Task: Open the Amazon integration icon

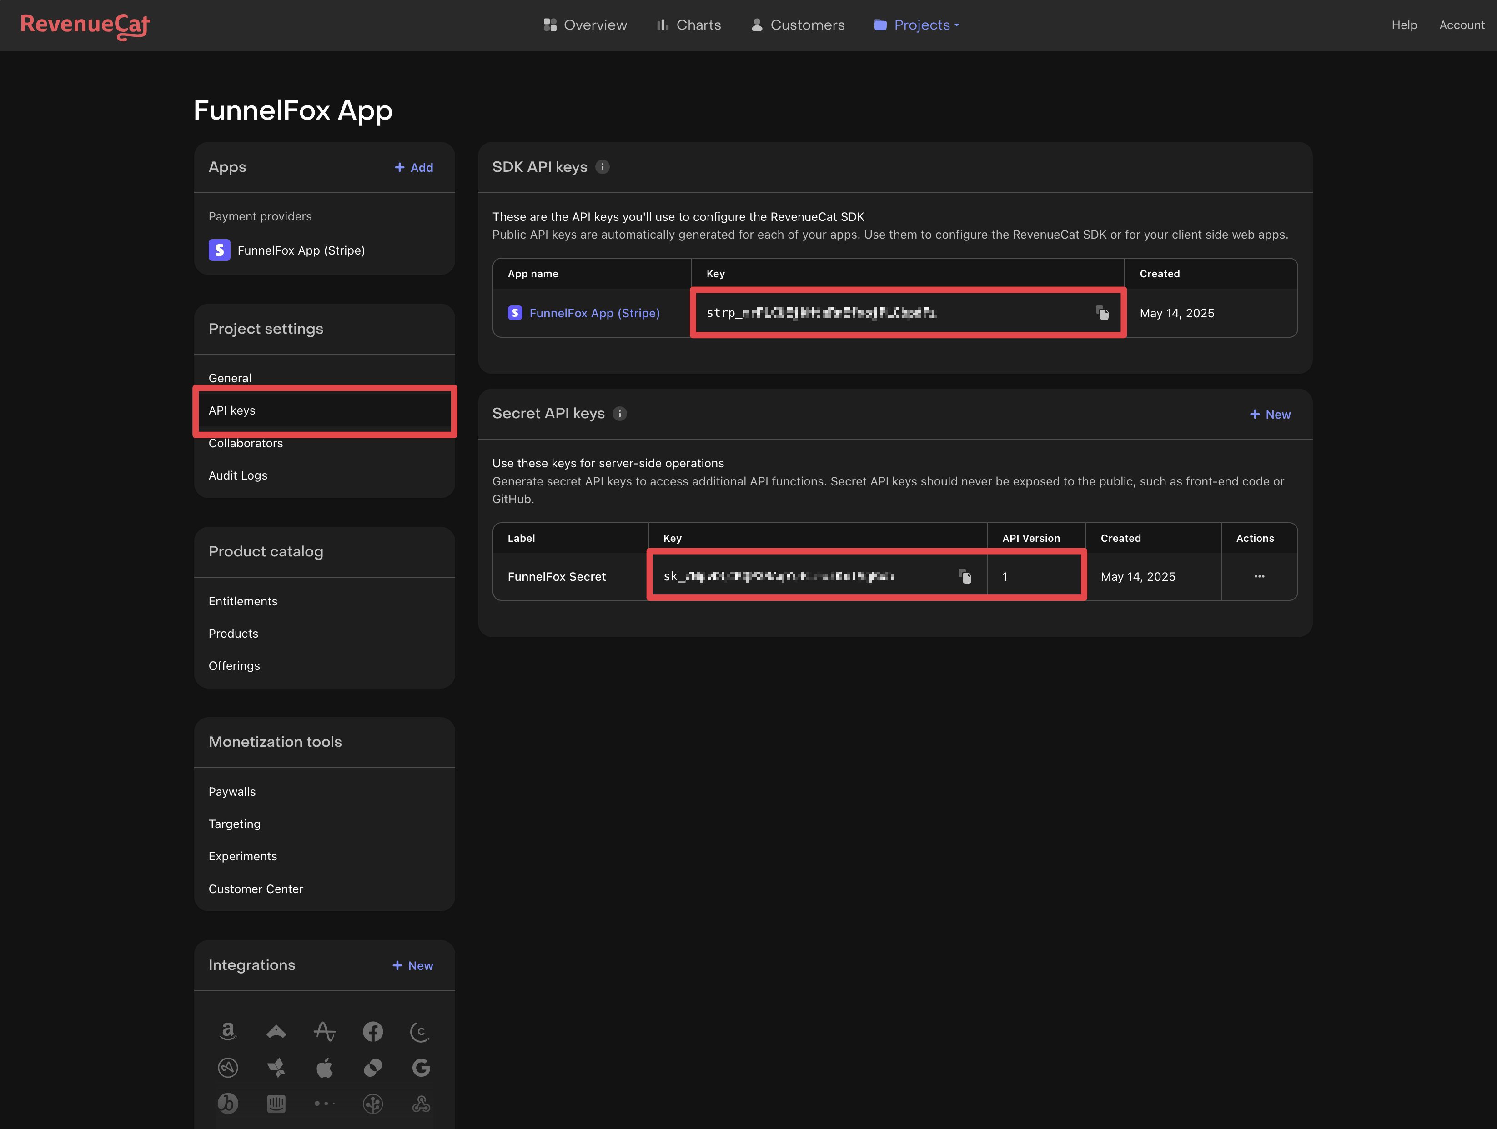Action: coord(228,1031)
